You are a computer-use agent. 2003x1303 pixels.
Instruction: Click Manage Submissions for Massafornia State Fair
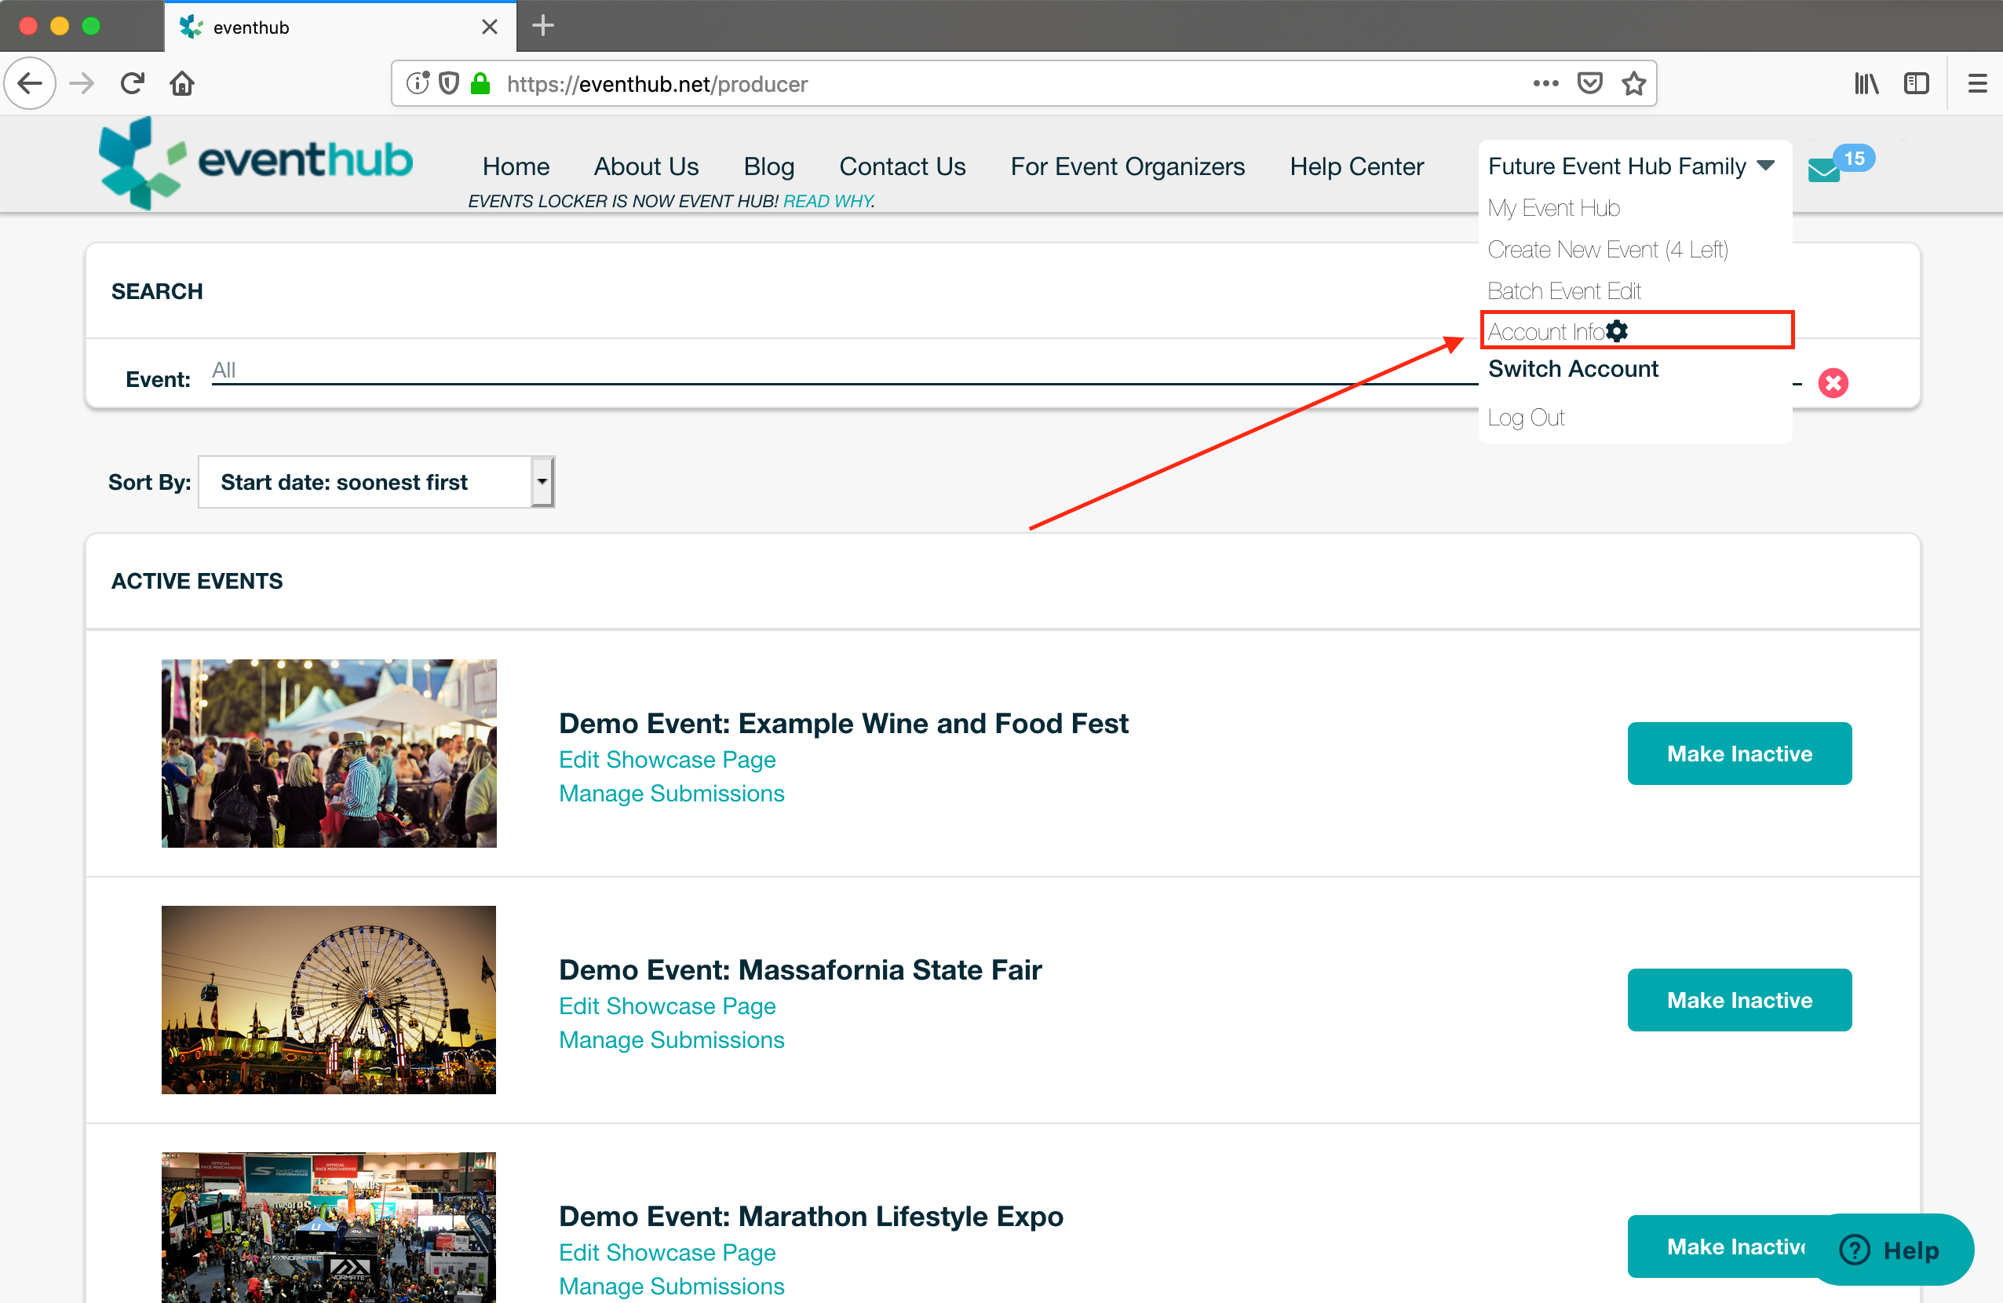click(x=671, y=1039)
